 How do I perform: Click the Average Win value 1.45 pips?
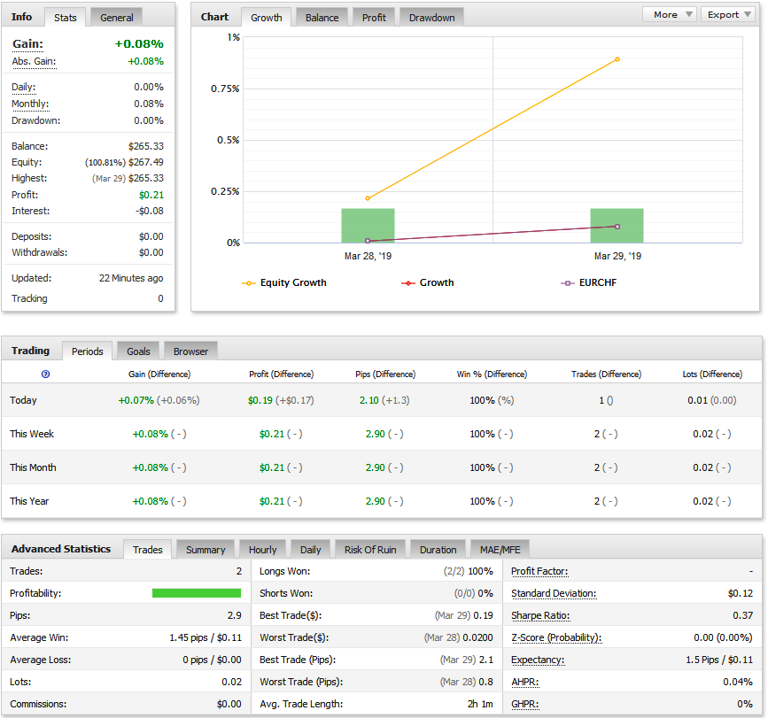tap(189, 637)
